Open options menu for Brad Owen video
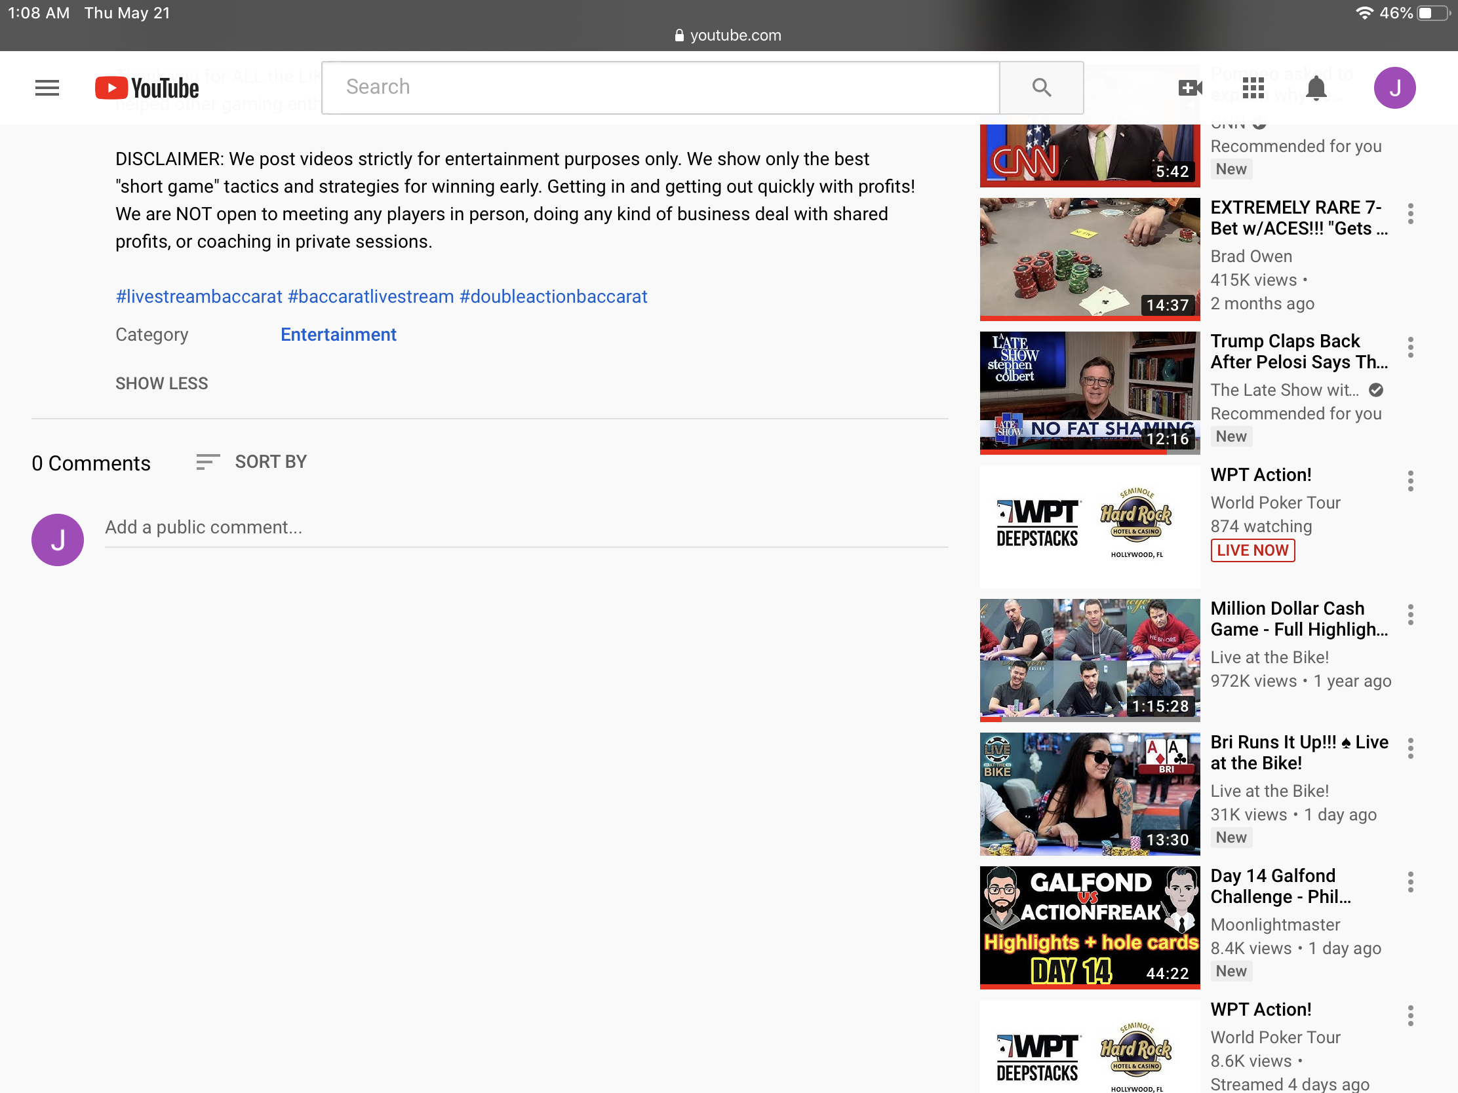The height and width of the screenshot is (1093, 1458). click(x=1410, y=214)
